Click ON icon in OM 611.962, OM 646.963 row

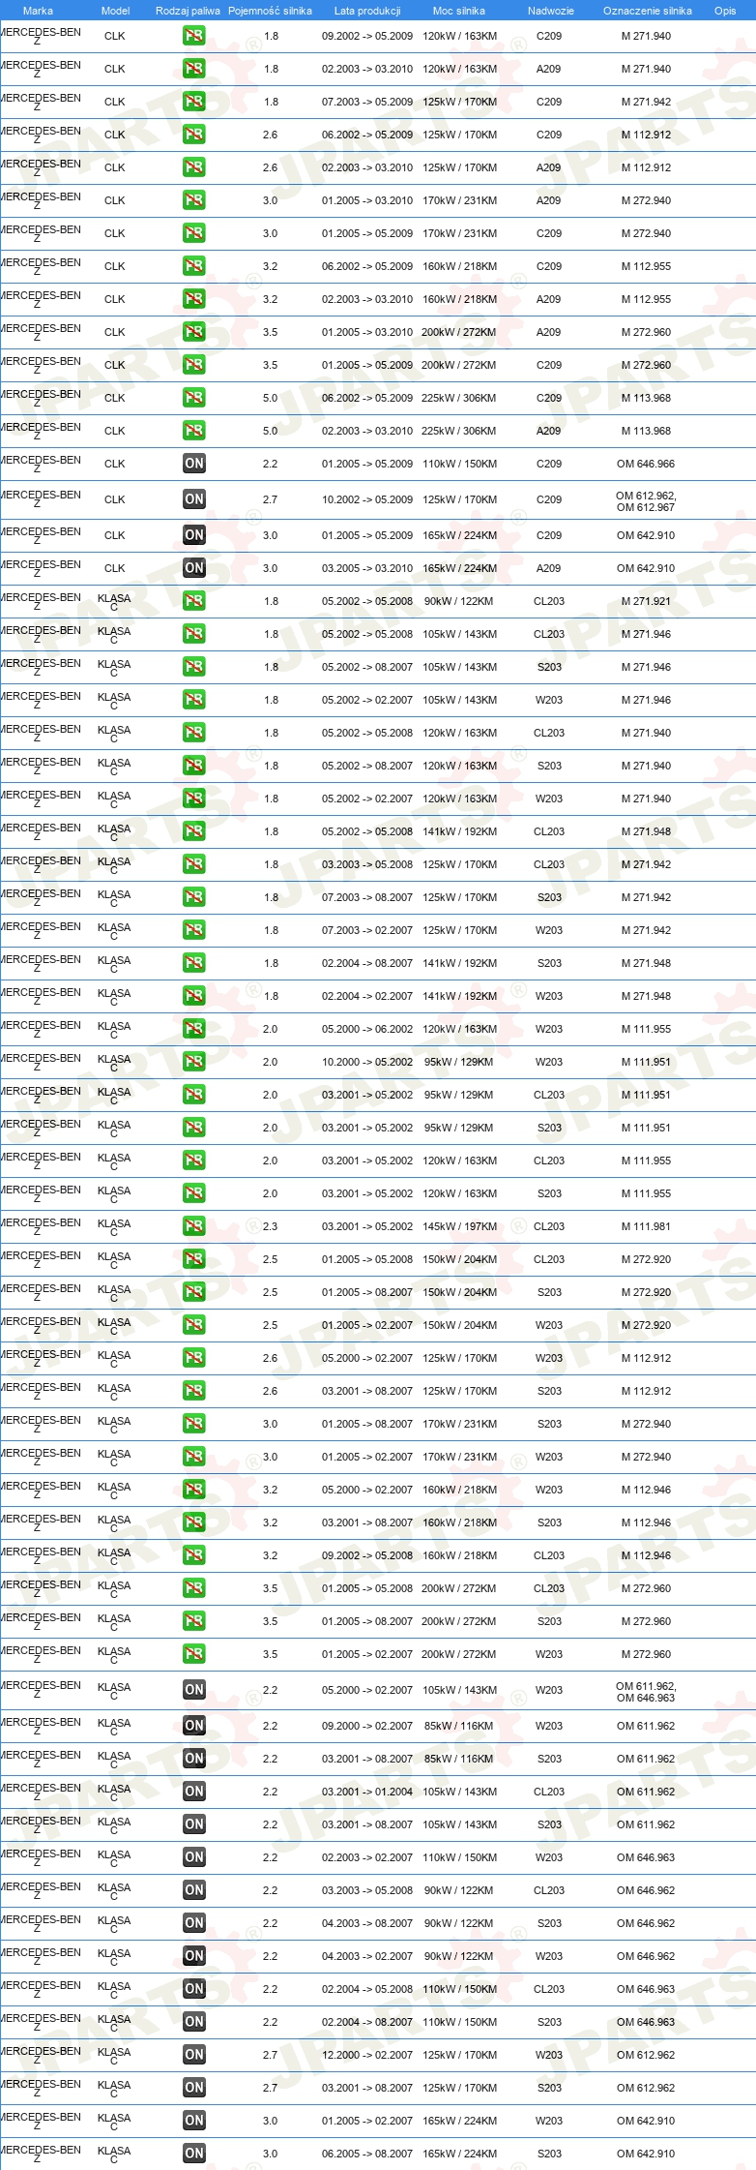tap(194, 1690)
